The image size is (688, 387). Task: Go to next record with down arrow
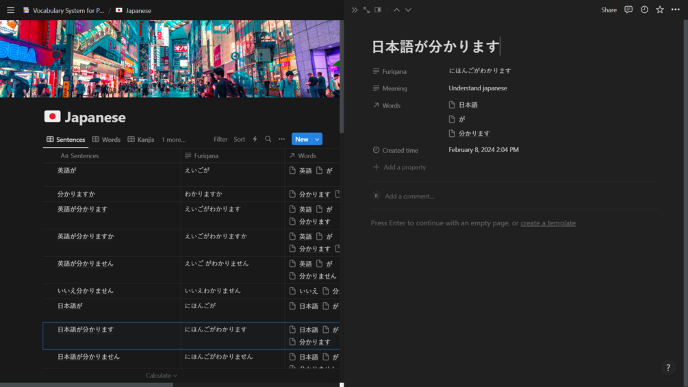408,10
